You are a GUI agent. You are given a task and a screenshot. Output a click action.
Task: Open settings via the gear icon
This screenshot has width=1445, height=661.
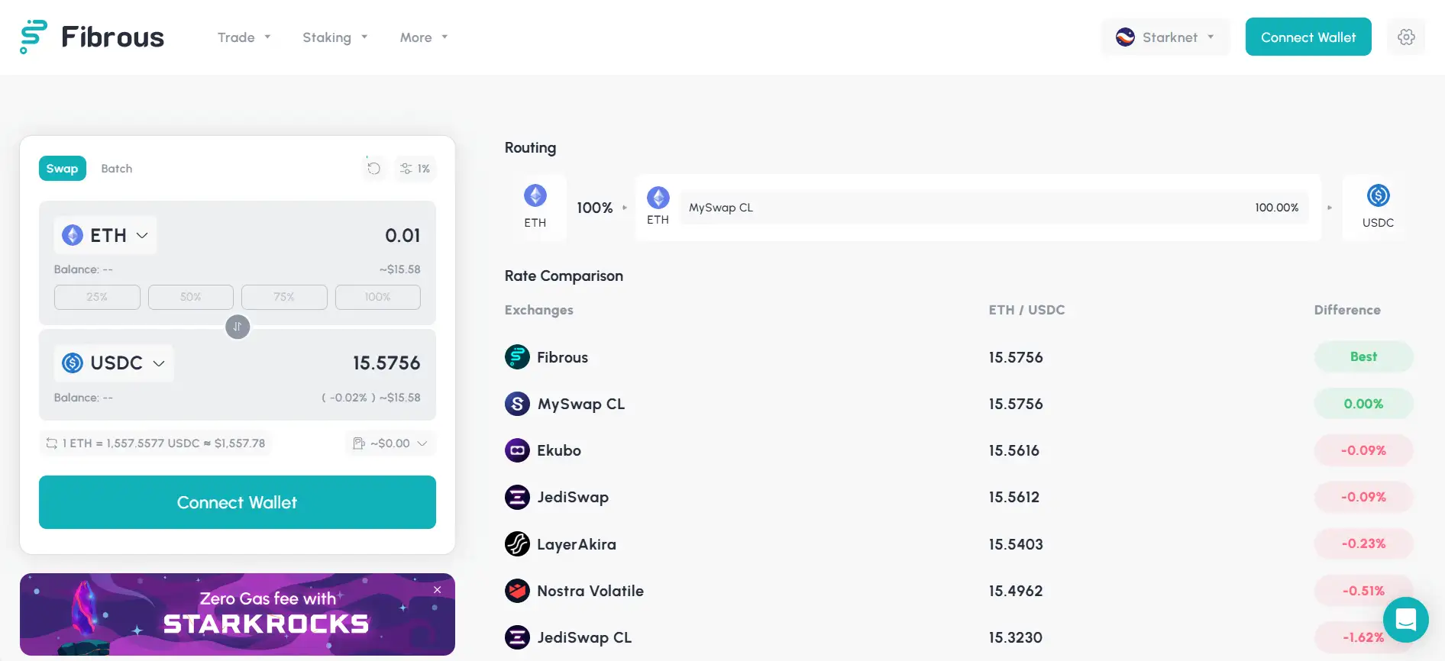click(x=1406, y=37)
